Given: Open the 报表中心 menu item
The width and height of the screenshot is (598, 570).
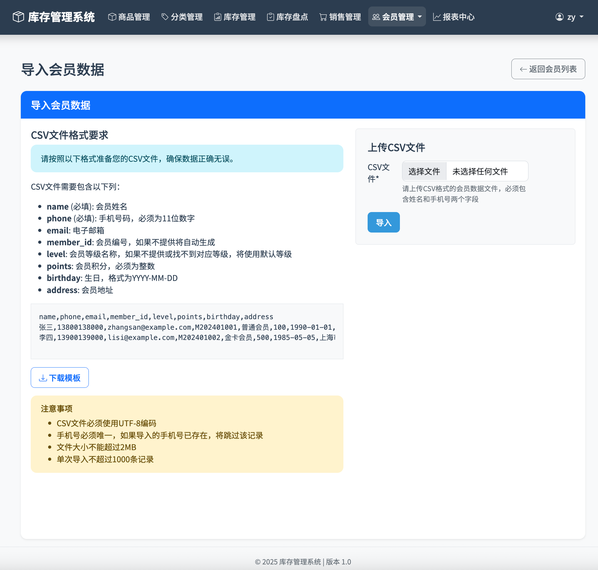Looking at the screenshot, I should click(458, 17).
